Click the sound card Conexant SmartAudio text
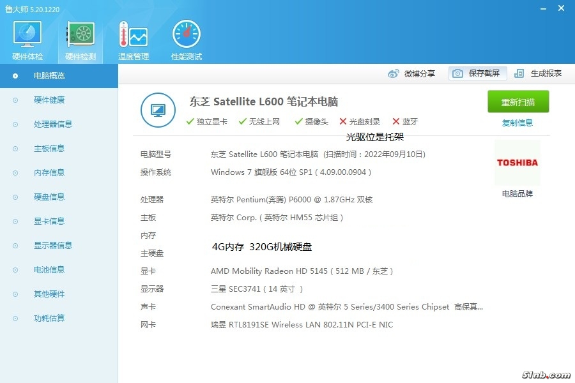This screenshot has height=383, width=575. point(346,307)
